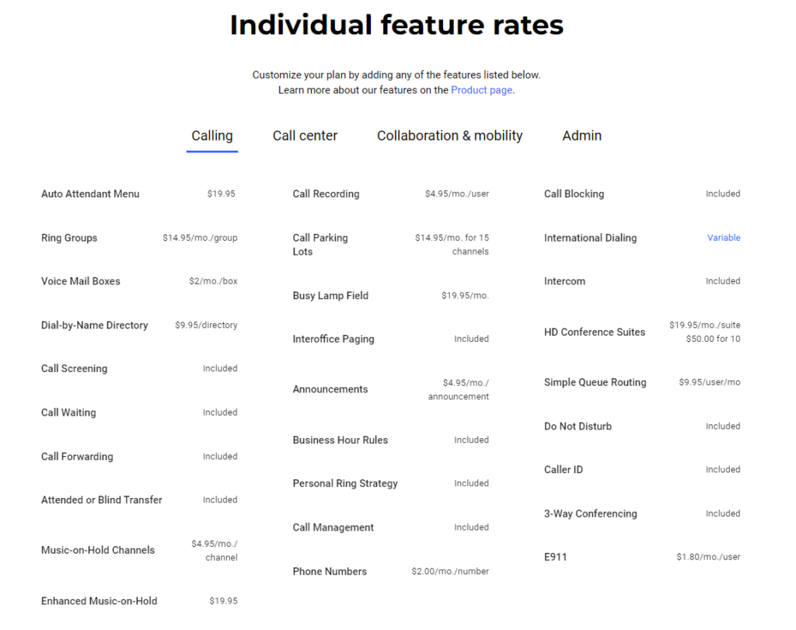The height and width of the screenshot is (630, 796).
Task: Click the Call Recording feature label
Action: tap(326, 194)
